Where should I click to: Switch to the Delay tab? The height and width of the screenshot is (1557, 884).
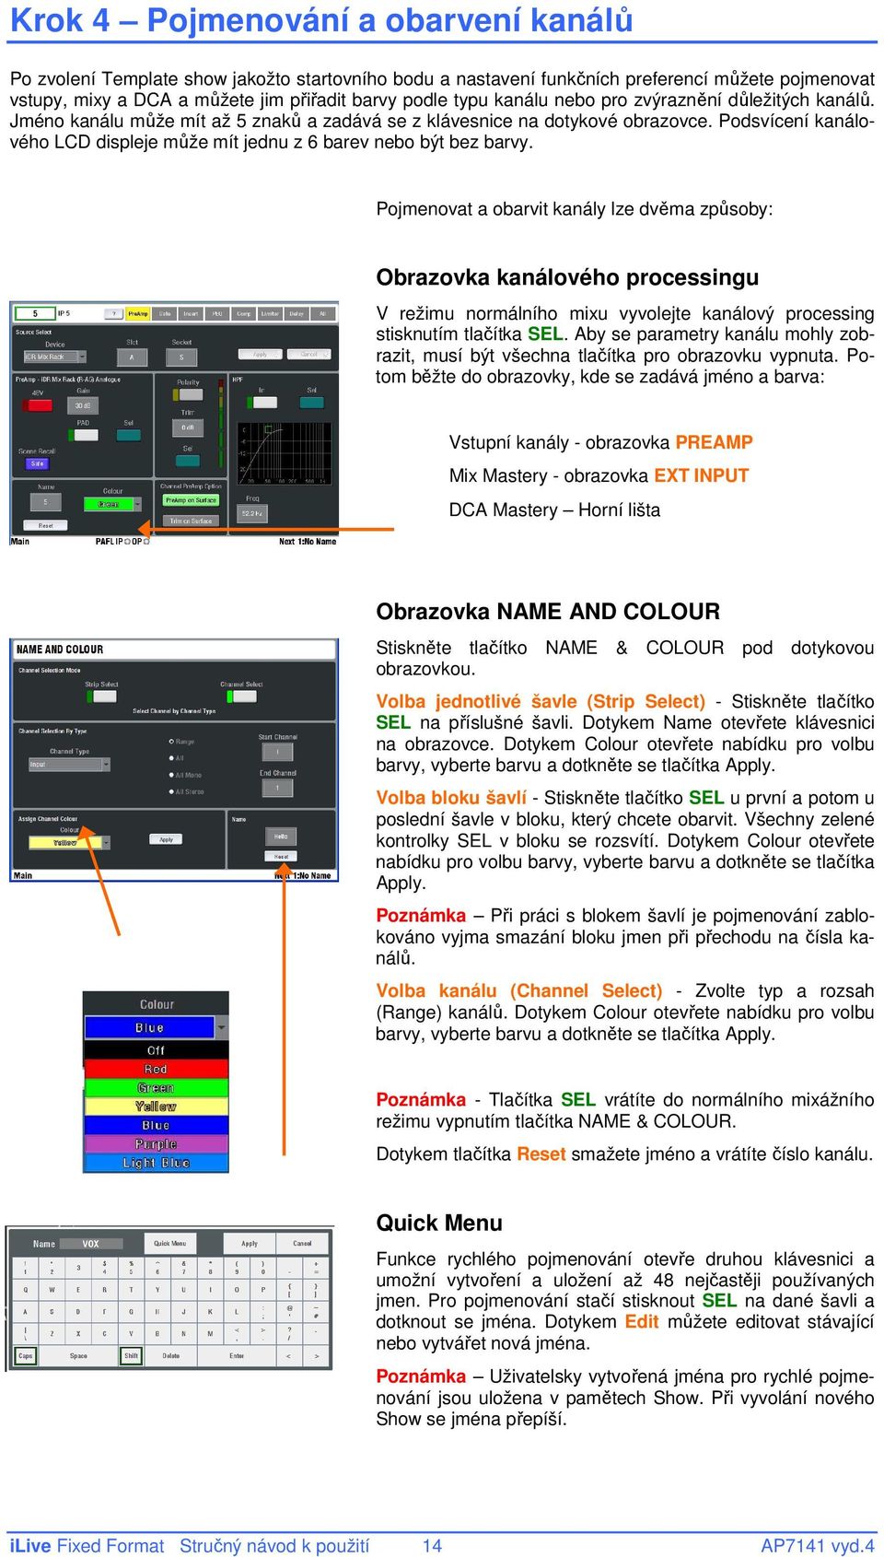(x=297, y=313)
